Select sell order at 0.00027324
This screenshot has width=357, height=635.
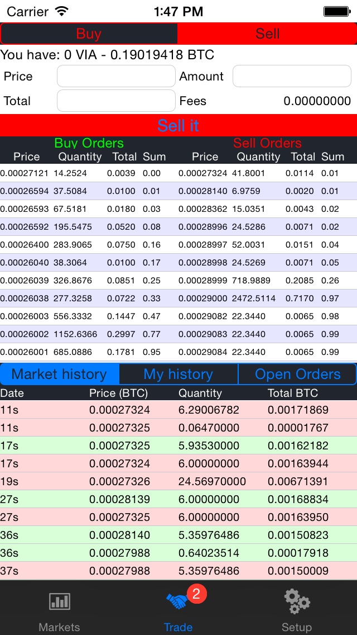tap(267, 173)
